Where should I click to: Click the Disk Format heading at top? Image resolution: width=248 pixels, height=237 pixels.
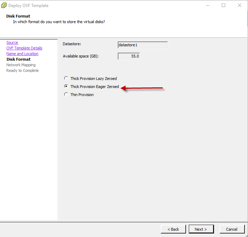point(18,16)
